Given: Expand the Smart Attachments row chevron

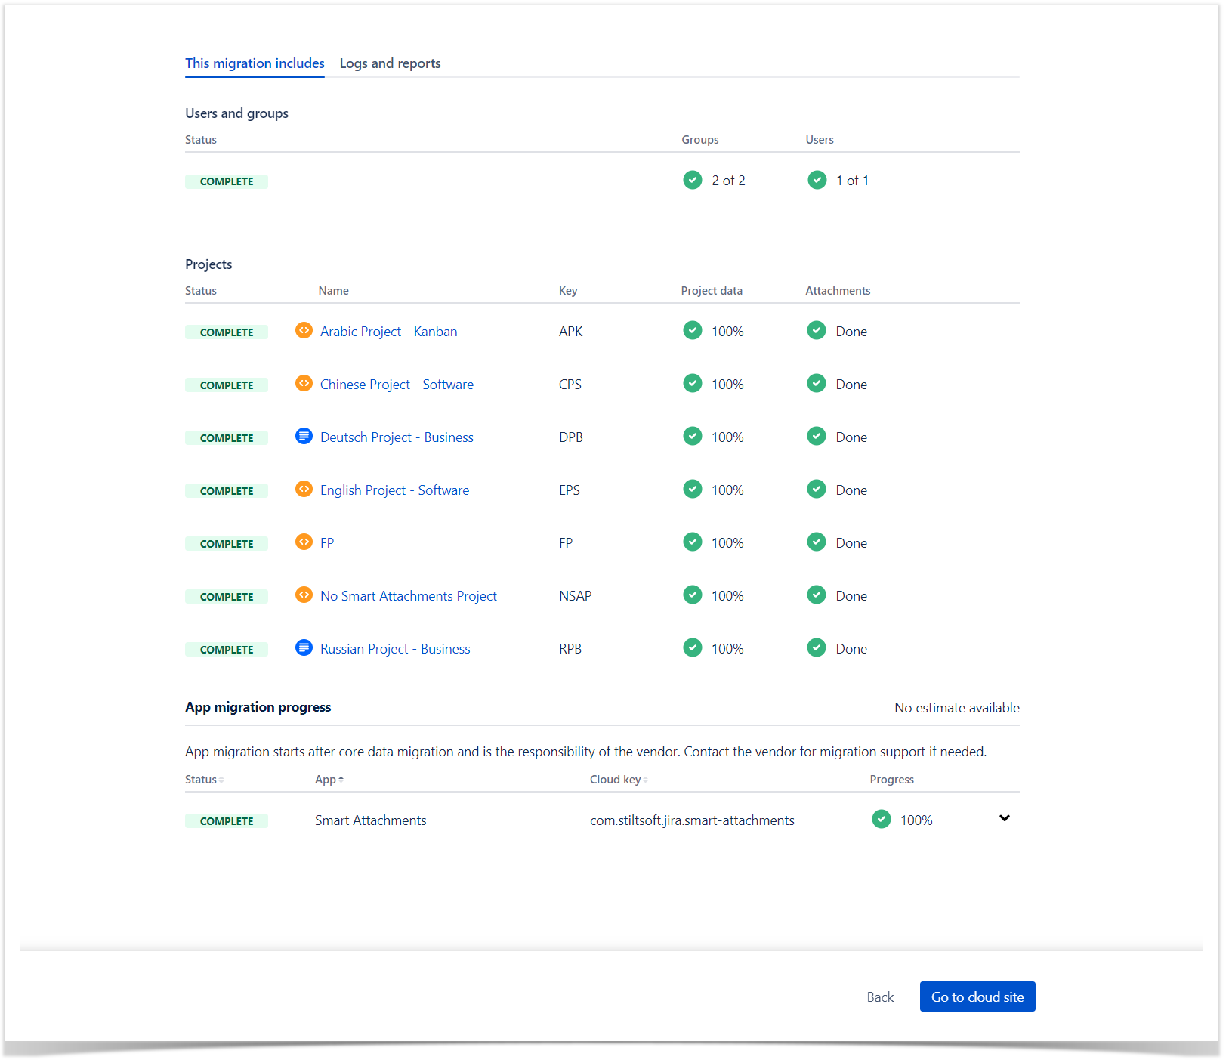Looking at the screenshot, I should coord(1004,818).
